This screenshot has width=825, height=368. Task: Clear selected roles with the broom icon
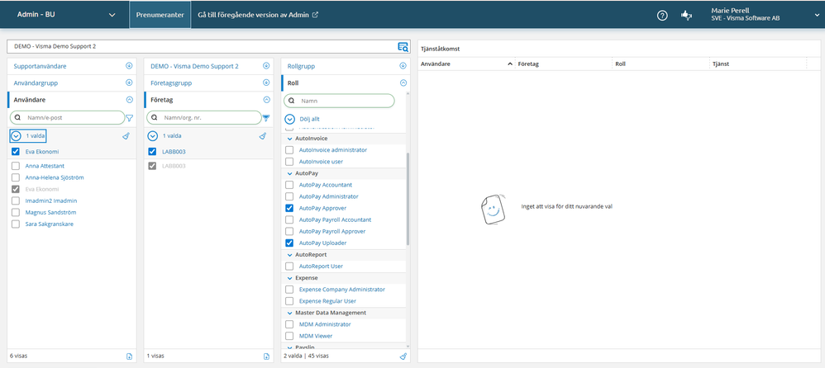click(403, 356)
